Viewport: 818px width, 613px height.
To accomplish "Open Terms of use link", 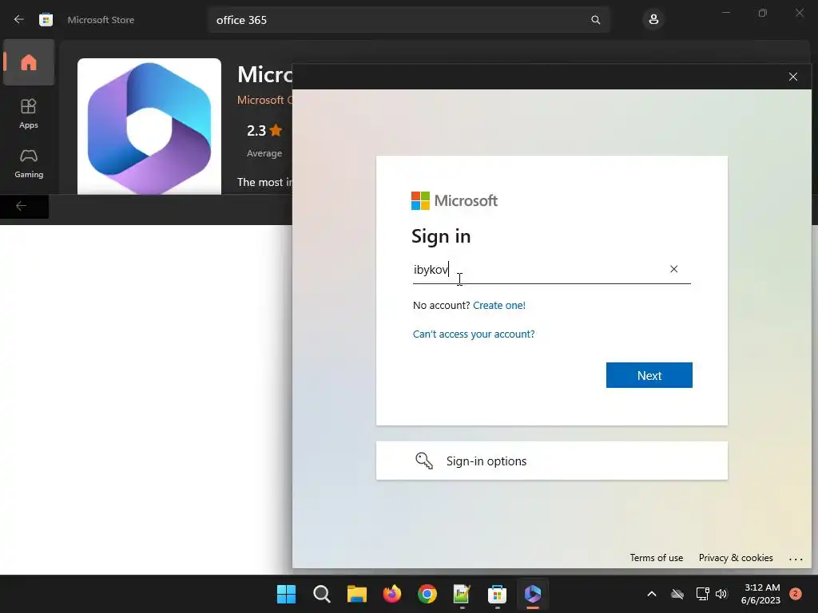I will (x=657, y=558).
